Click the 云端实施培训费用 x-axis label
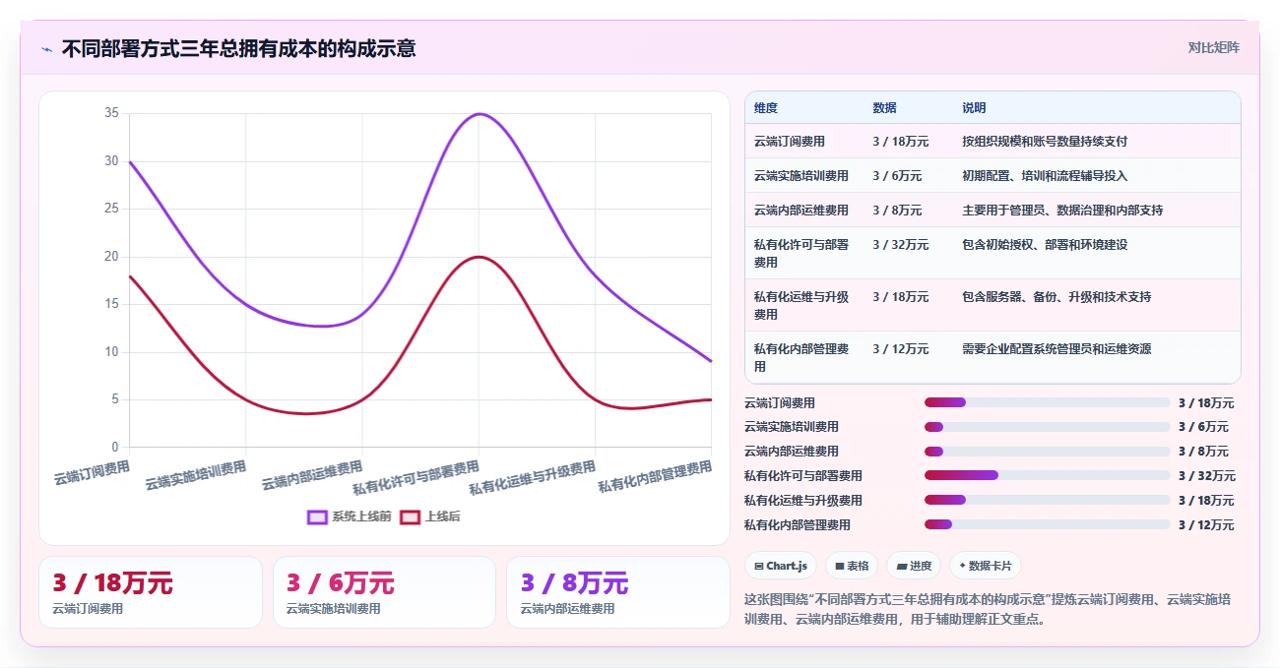 click(x=195, y=475)
